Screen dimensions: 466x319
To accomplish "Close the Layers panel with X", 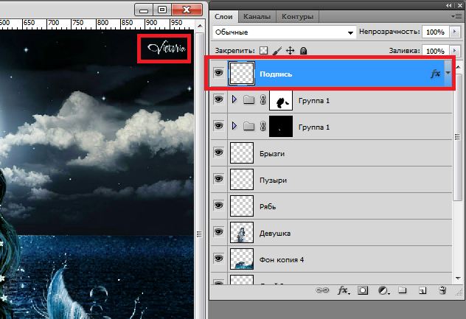I will tap(460, 5).
